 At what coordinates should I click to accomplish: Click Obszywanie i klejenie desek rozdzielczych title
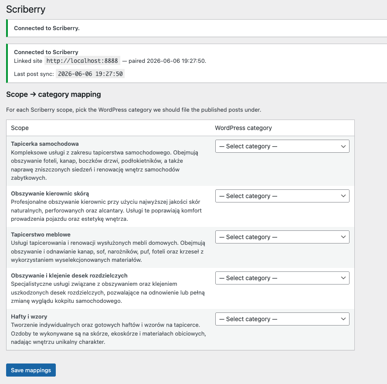tap(69, 275)
